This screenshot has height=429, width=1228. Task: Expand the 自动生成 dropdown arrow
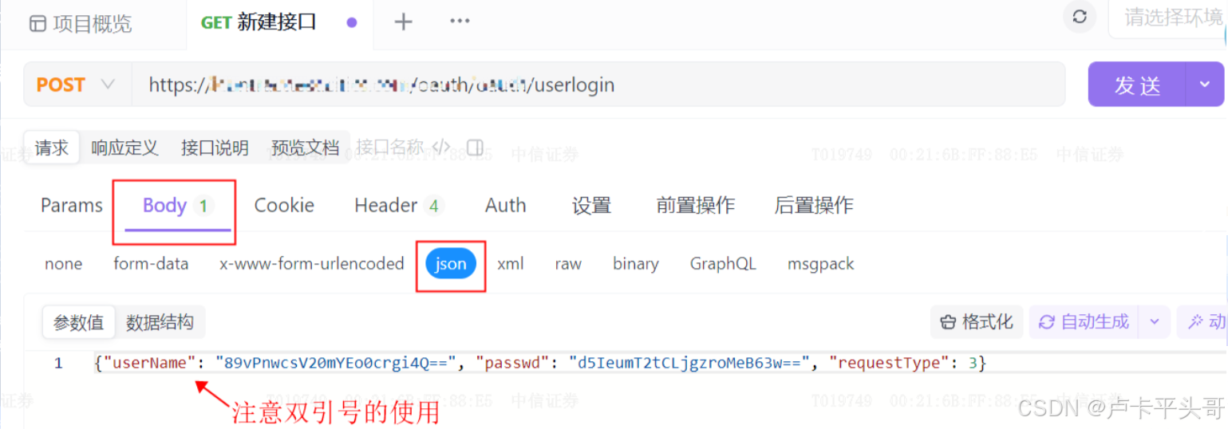1154,322
